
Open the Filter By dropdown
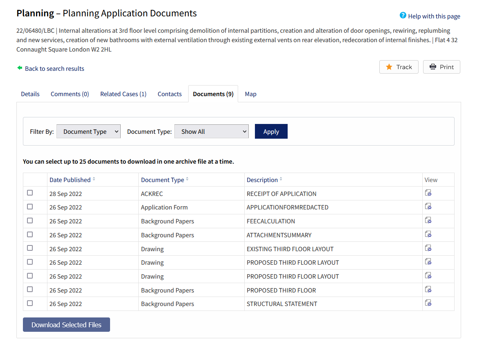pyautogui.click(x=88, y=131)
